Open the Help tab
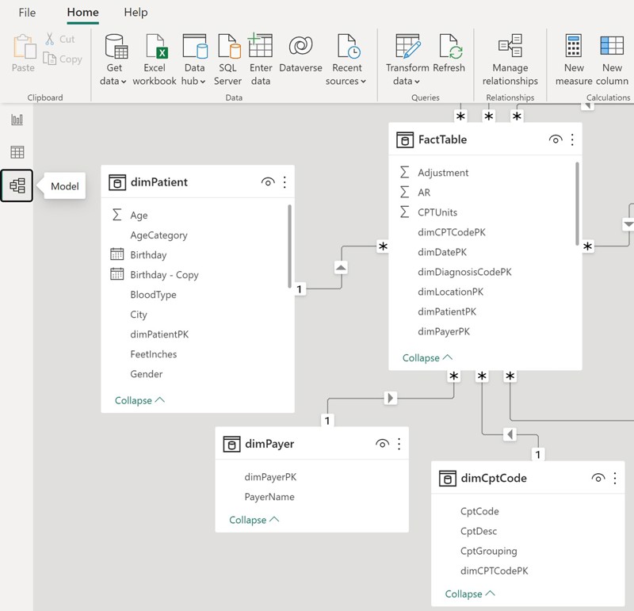 136,13
